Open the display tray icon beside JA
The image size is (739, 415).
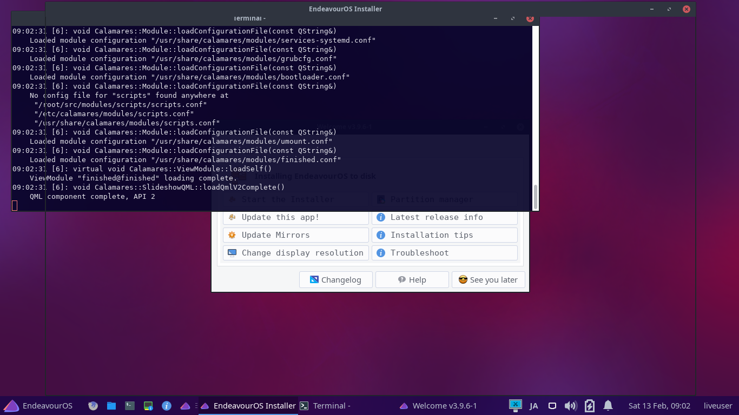552,406
